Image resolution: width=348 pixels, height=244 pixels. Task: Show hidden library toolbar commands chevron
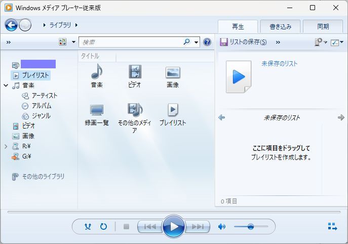click(x=9, y=42)
